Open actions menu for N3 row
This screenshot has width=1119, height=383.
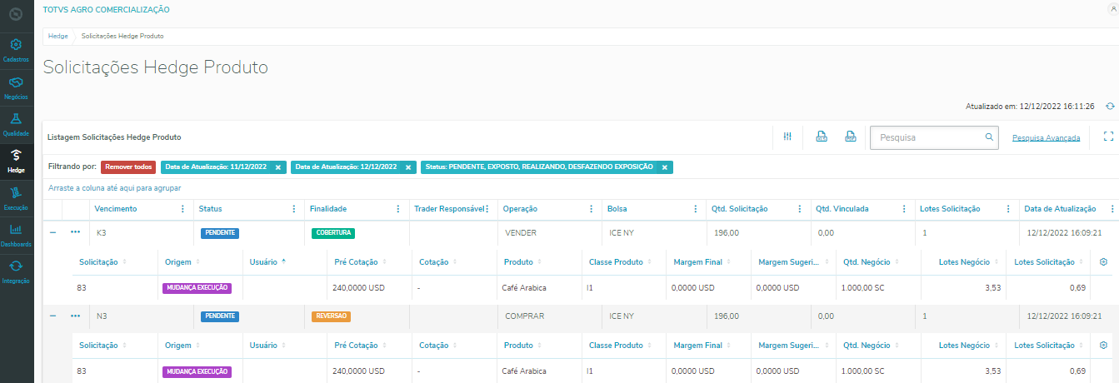coord(76,316)
